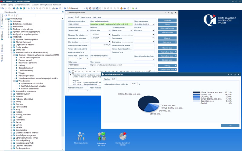Expand the Sklady tree folder
Image resolution: width=242 pixels, height=151 pixels.
(x=11, y=101)
